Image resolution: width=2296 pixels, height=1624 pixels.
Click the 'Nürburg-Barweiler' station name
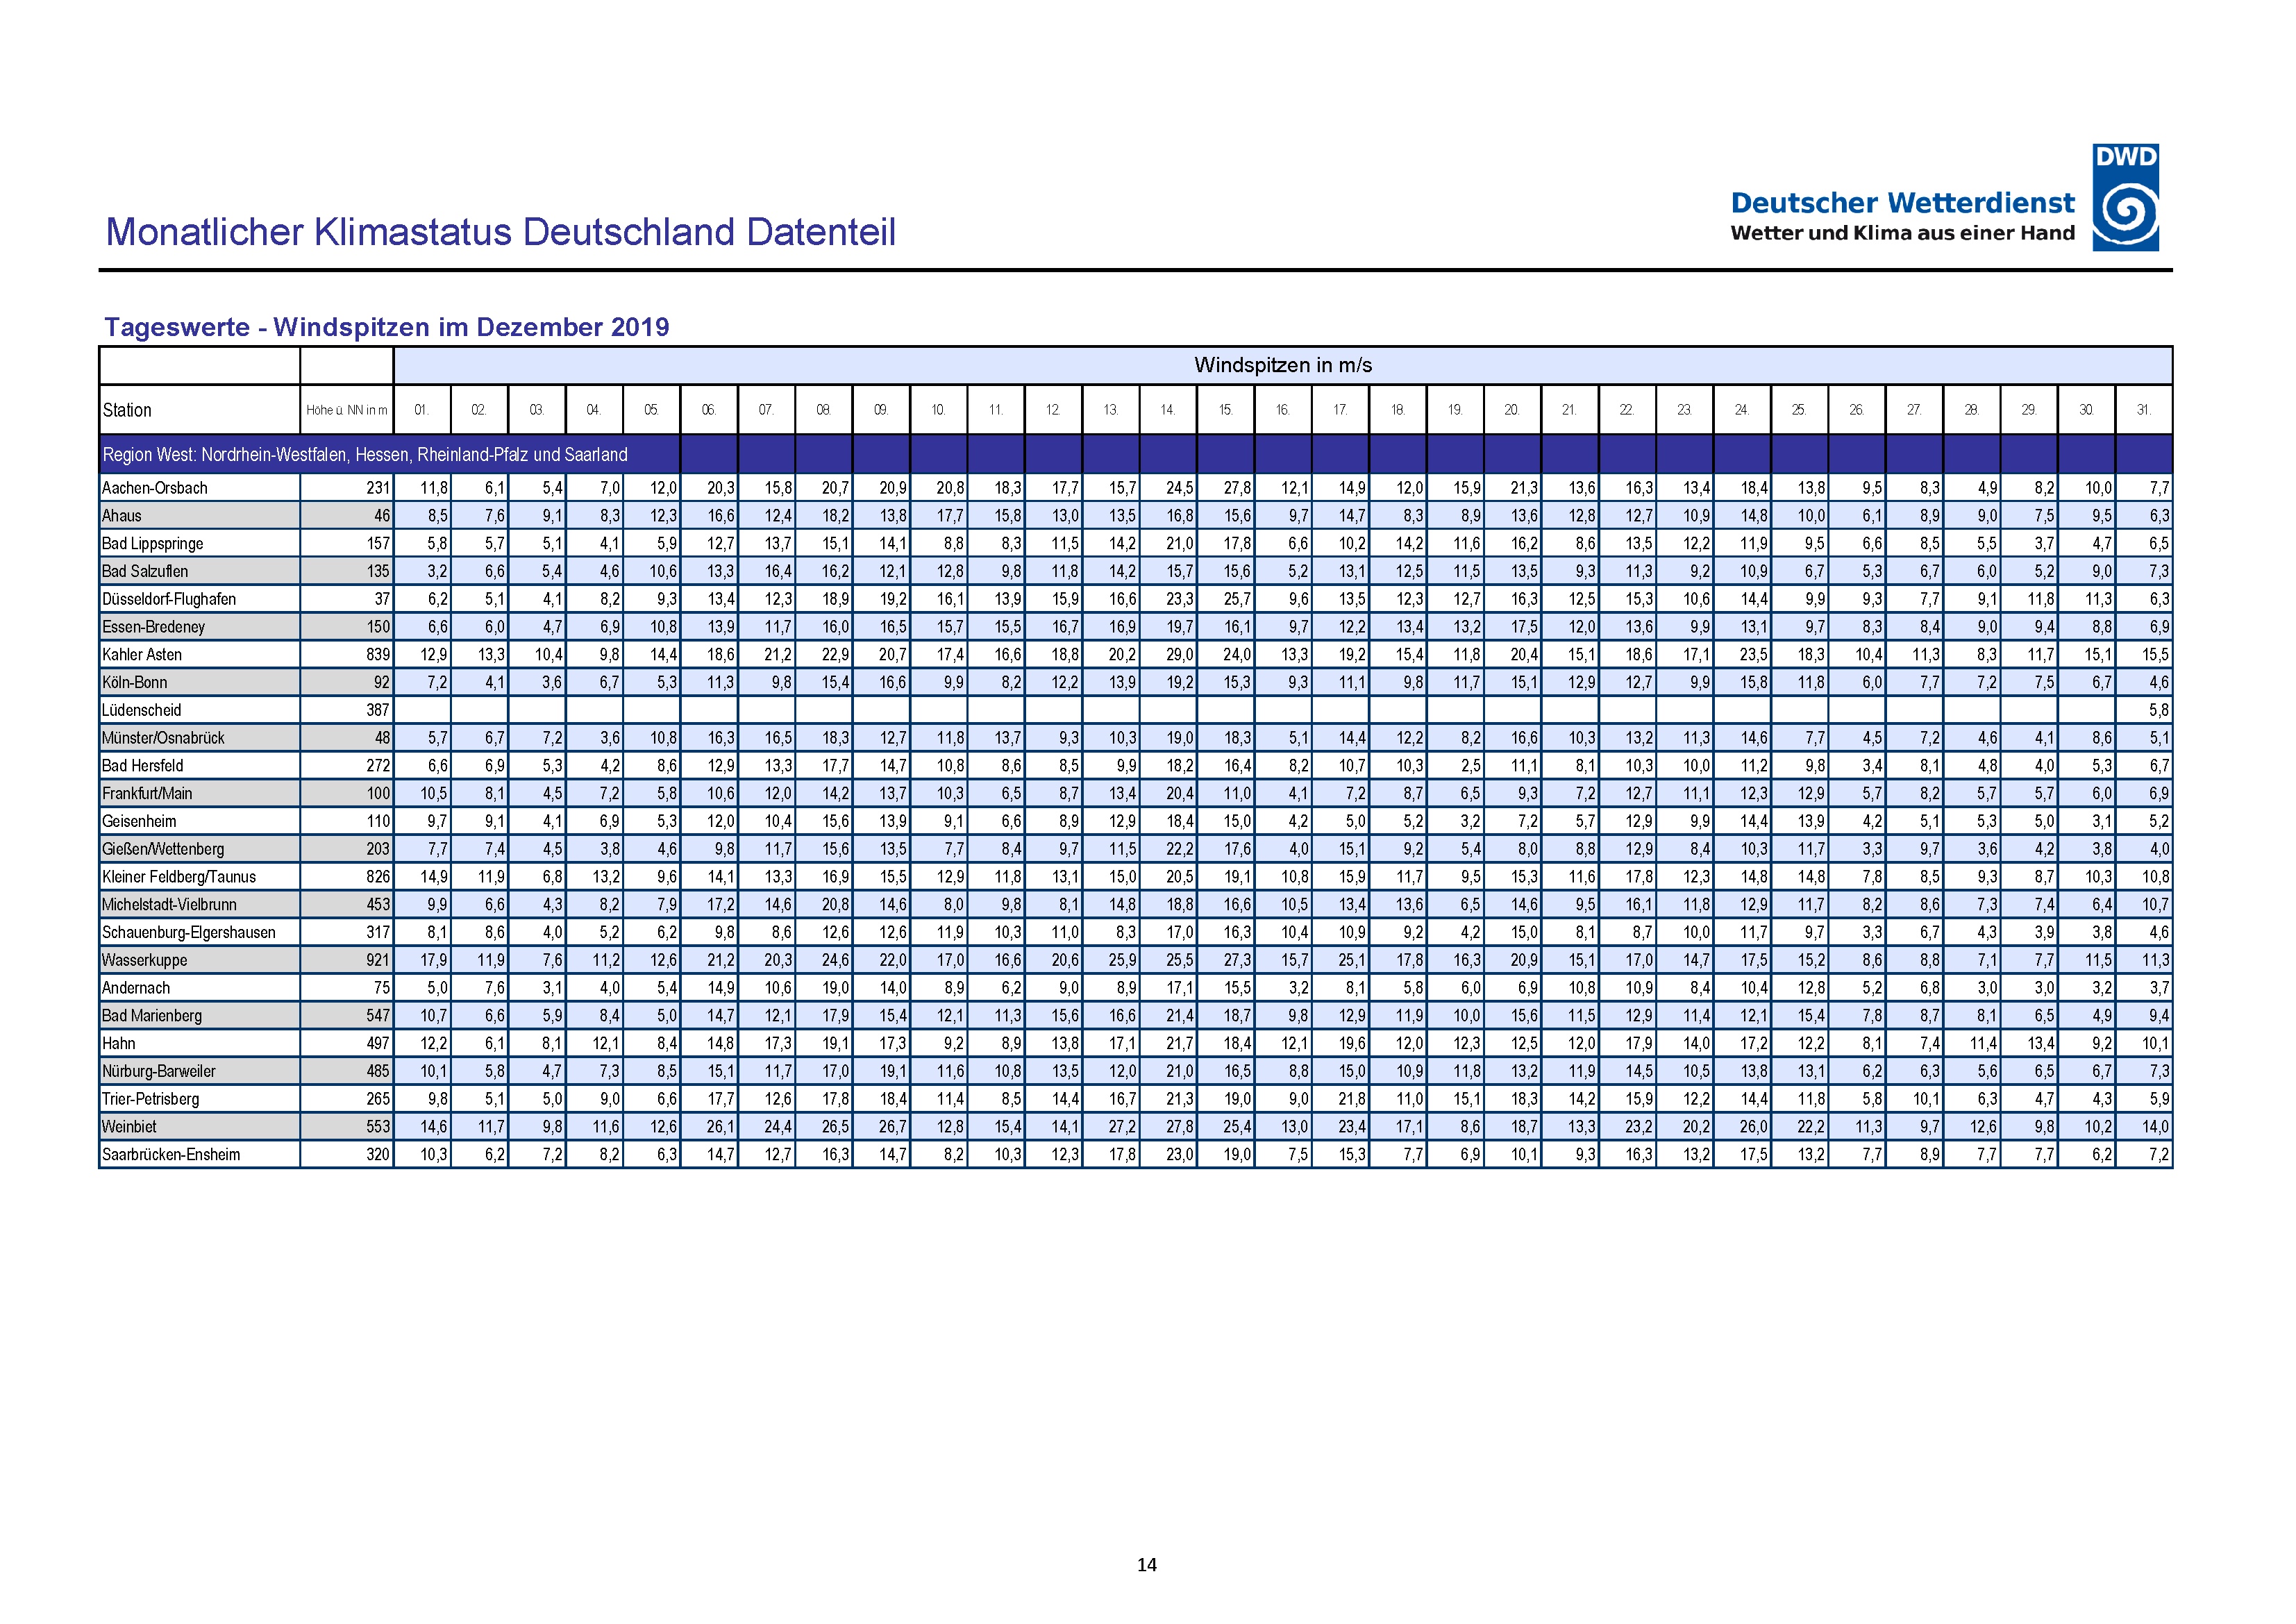point(159,1072)
